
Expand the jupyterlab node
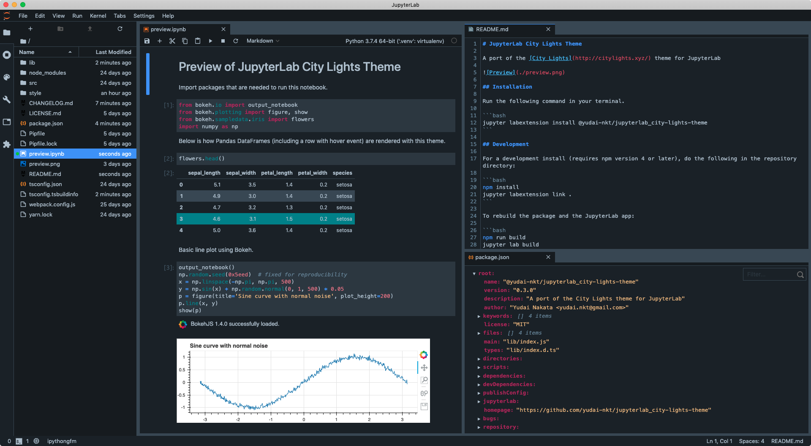pyautogui.click(x=479, y=402)
